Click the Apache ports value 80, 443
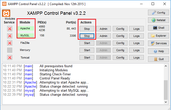The image size is (171, 110). (x=71, y=29)
